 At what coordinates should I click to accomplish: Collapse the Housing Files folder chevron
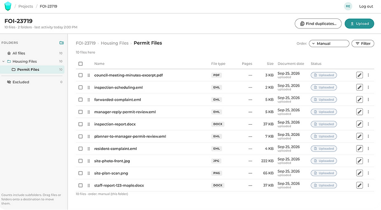pos(4,62)
